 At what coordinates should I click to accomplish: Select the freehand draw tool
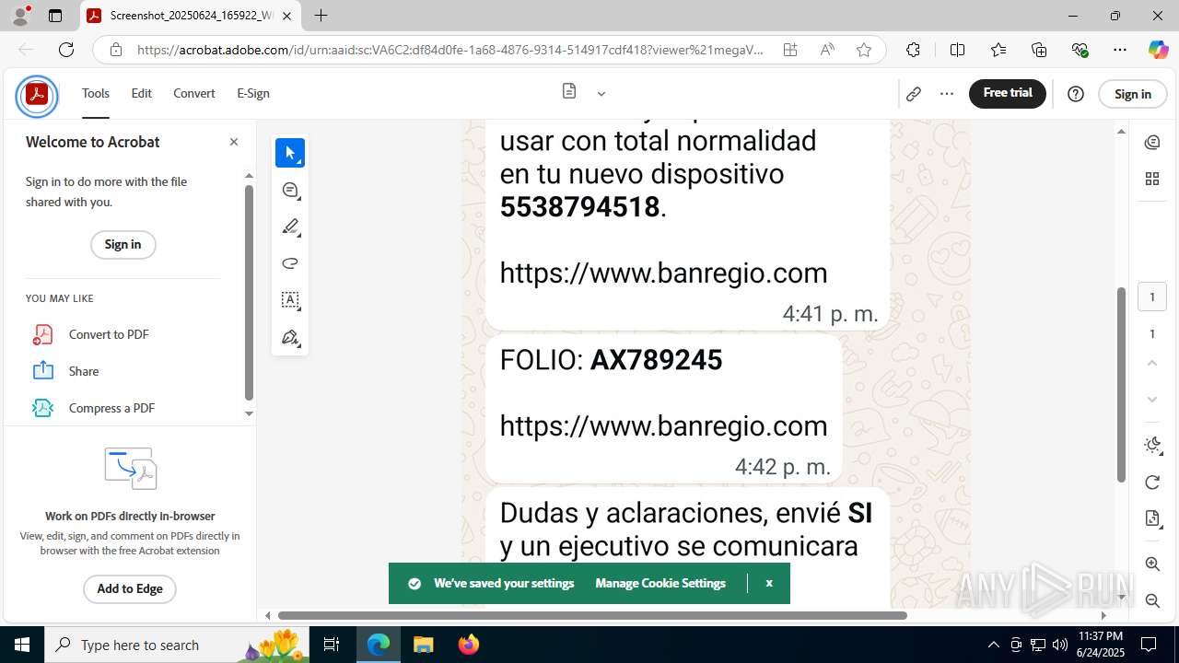tap(290, 263)
